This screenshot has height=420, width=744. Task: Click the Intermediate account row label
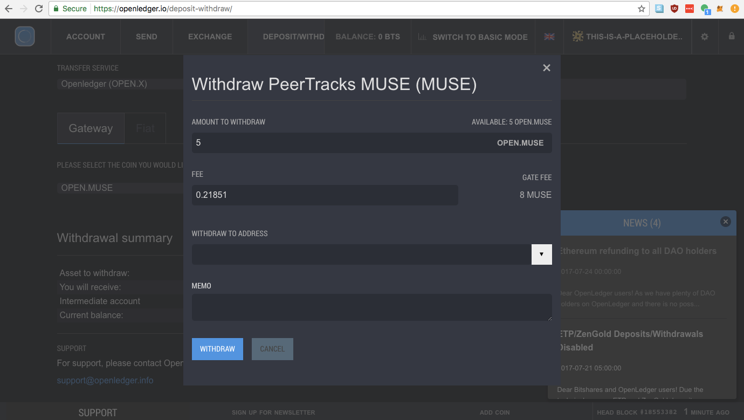click(x=100, y=301)
